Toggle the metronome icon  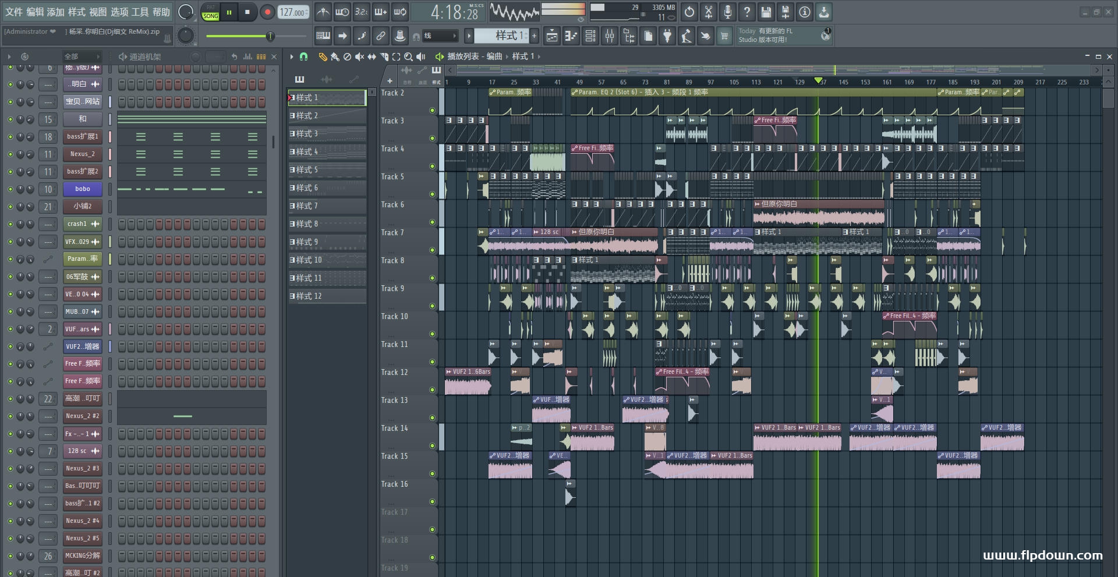(323, 12)
